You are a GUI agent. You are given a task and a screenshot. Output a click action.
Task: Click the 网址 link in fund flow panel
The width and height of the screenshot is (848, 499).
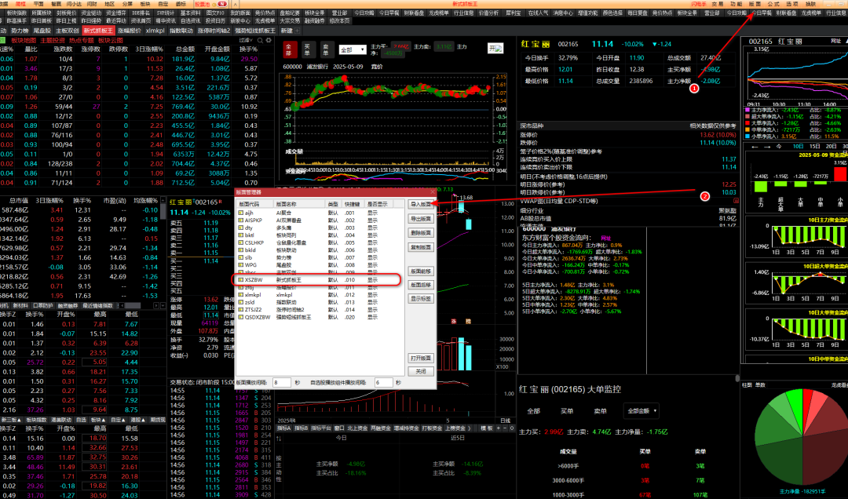605,238
